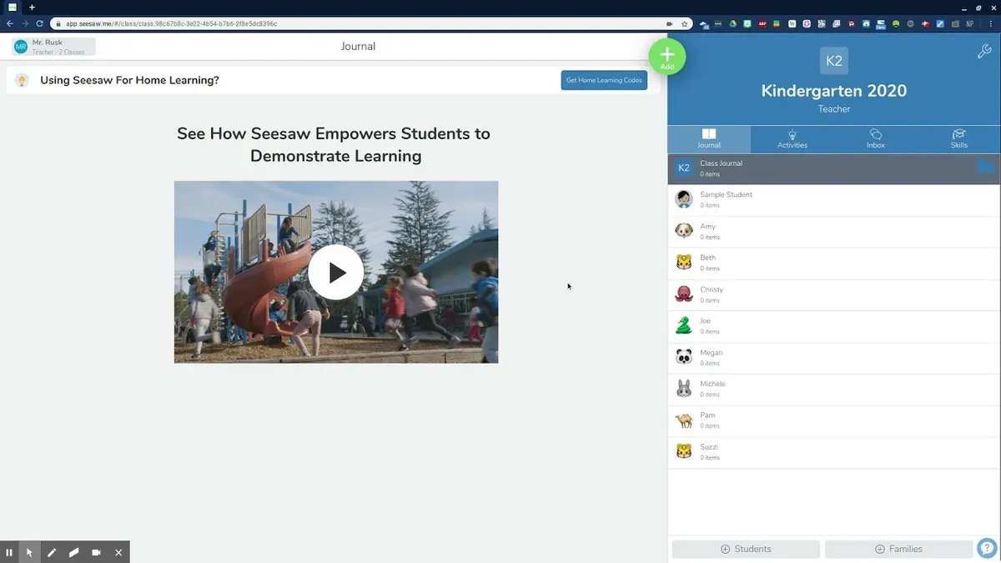
Task: Select the eraser tool in recorder toolbar
Action: (73, 552)
